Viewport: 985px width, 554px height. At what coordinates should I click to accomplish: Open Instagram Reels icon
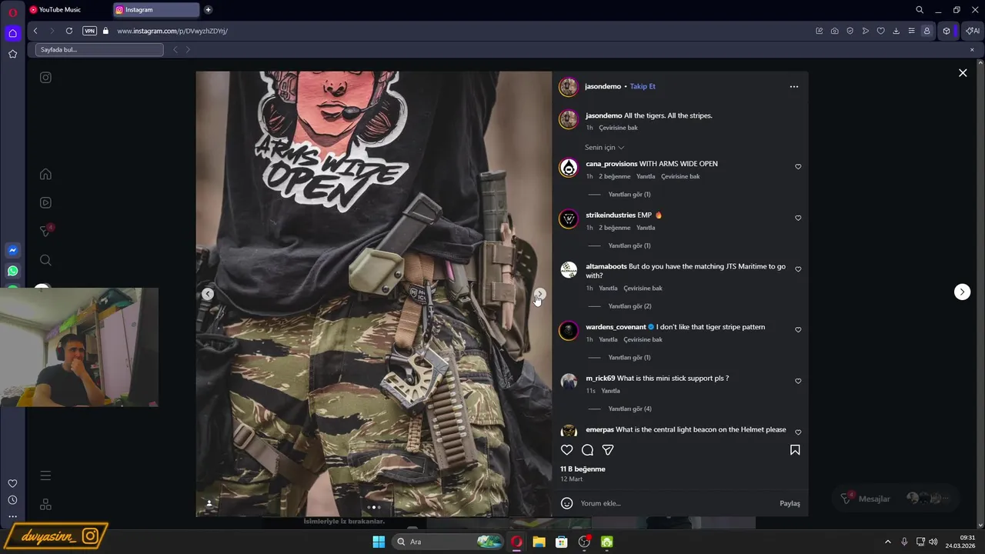(45, 202)
